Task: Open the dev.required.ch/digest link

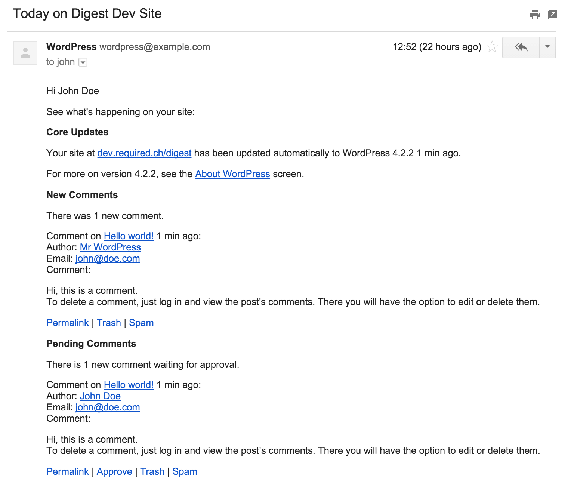Action: (144, 153)
